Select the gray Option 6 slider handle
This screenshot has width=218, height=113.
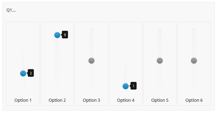coord(194,61)
